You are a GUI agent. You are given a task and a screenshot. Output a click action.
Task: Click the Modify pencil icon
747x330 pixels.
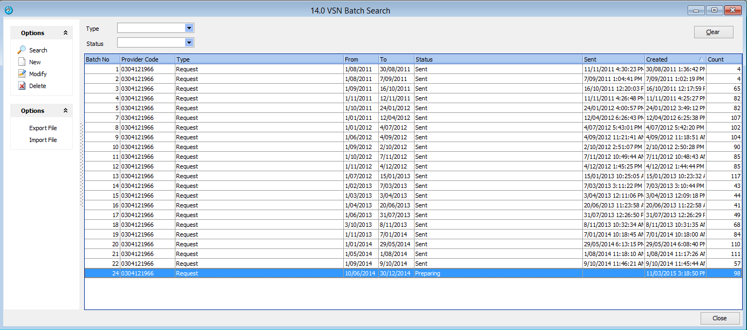22,74
